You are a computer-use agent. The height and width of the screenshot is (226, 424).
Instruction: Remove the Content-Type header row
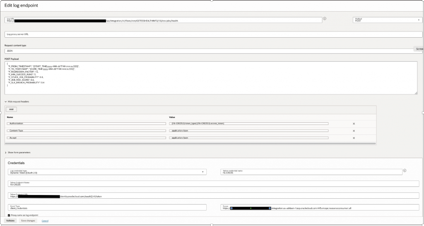(x=354, y=131)
